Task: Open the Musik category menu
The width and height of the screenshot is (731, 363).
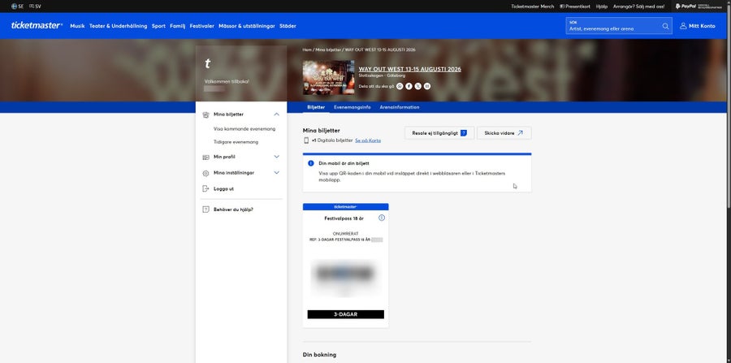Action: (x=77, y=26)
